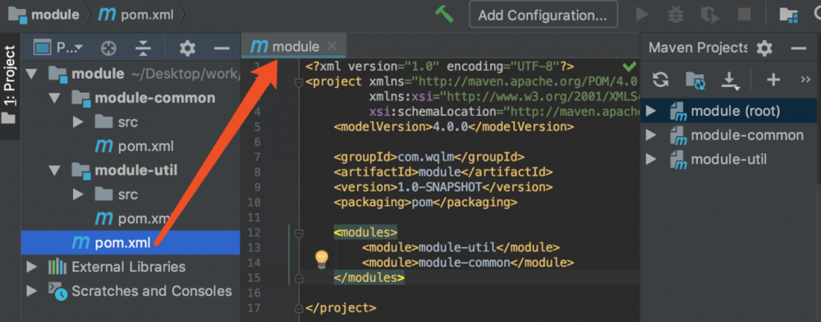Image resolution: width=821 pixels, height=322 pixels.
Task: Click the green Build hammer icon
Action: (x=444, y=14)
